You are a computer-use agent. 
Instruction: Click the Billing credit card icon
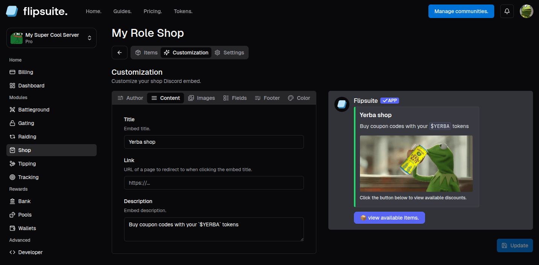12,72
